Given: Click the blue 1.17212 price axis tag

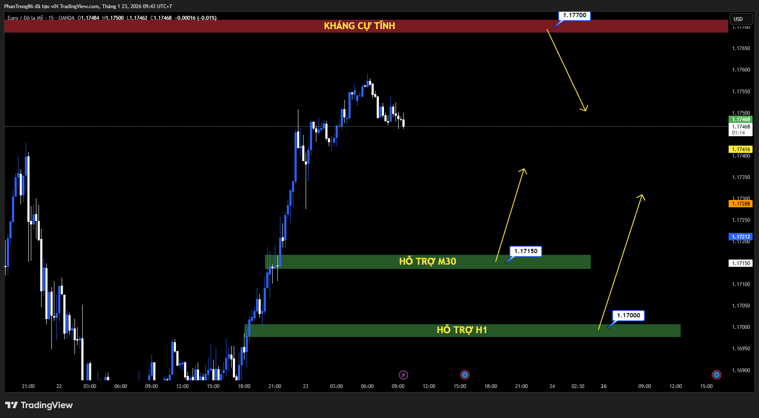Looking at the screenshot, I should (741, 237).
